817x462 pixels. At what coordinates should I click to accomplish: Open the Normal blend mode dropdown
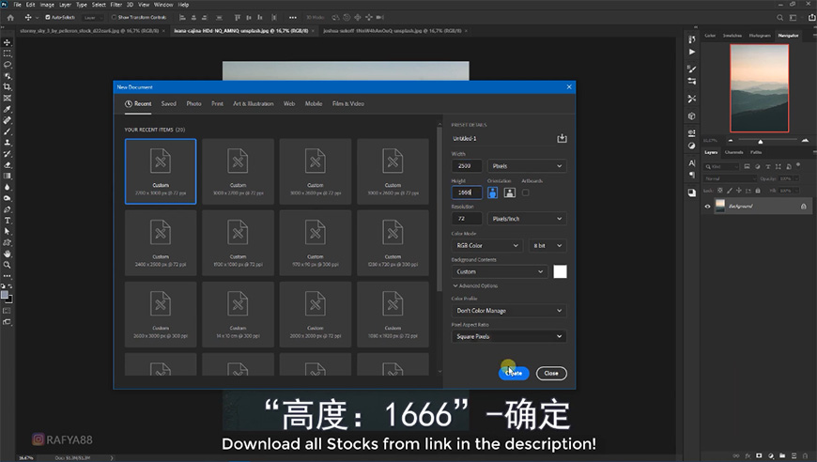click(729, 178)
